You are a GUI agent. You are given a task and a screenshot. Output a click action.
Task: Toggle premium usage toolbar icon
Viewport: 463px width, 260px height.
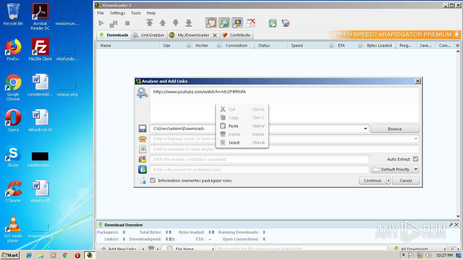[x=237, y=23]
